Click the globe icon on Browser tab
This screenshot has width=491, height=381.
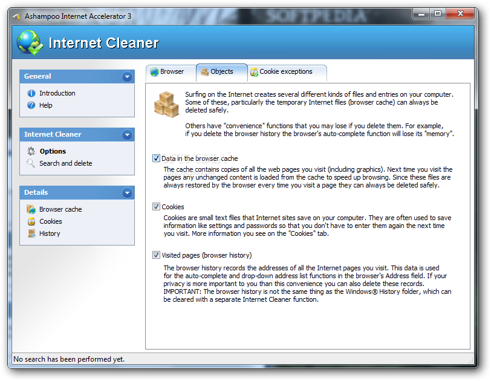[155, 72]
